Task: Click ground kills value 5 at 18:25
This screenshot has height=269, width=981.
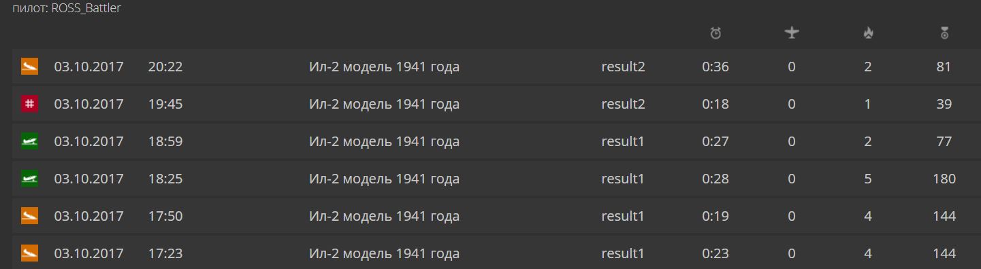Action: click(x=867, y=179)
